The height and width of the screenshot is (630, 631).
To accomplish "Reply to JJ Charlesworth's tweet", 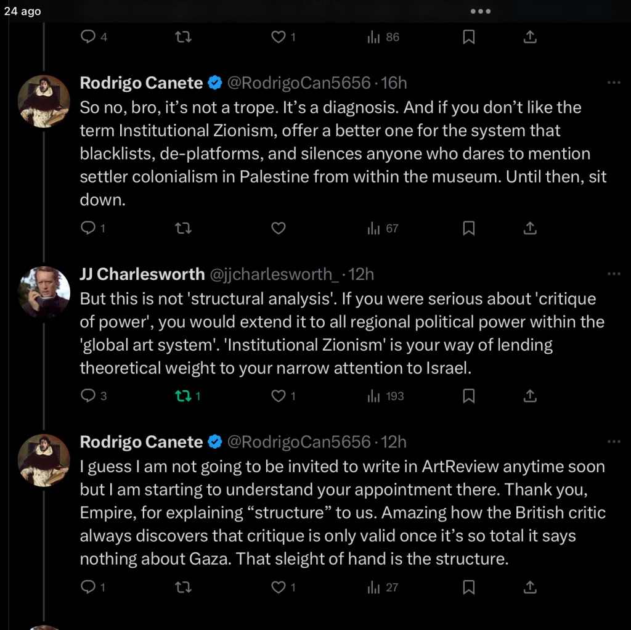I will (x=89, y=396).
